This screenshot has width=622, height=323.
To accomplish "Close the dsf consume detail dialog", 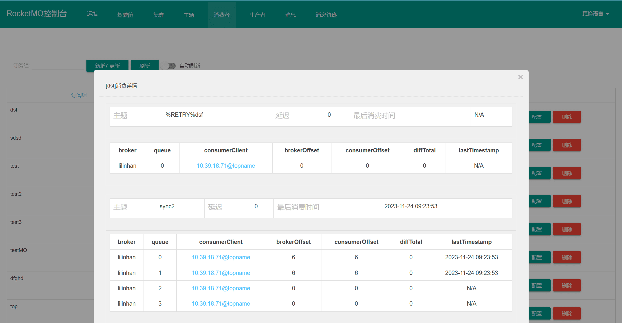I will click(520, 77).
